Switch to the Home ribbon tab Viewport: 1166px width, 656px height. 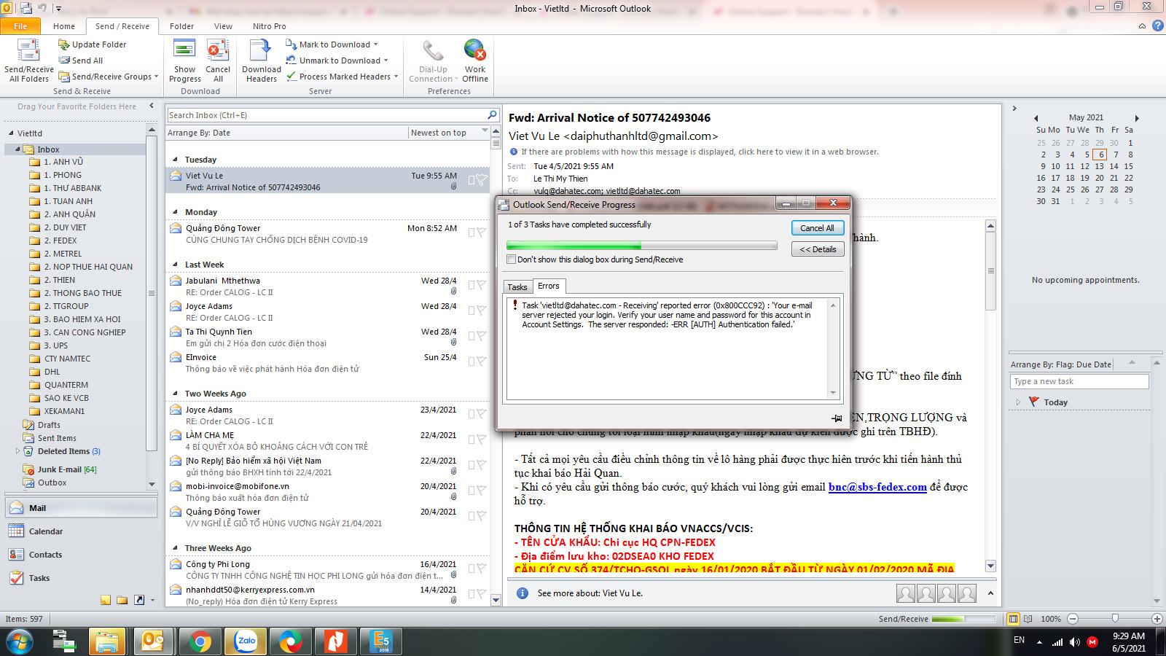coord(64,26)
